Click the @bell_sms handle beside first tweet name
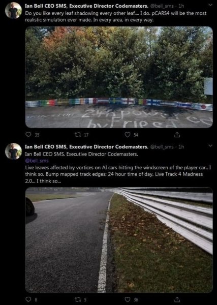This screenshot has width=217, height=305. tap(162, 6)
